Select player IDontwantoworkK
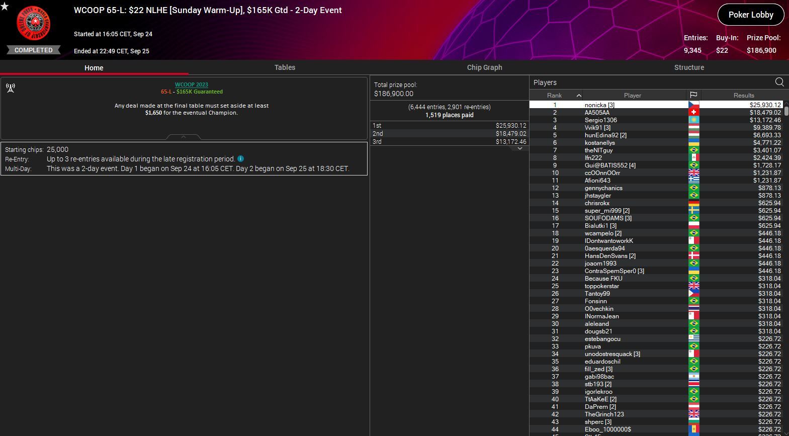 point(609,240)
